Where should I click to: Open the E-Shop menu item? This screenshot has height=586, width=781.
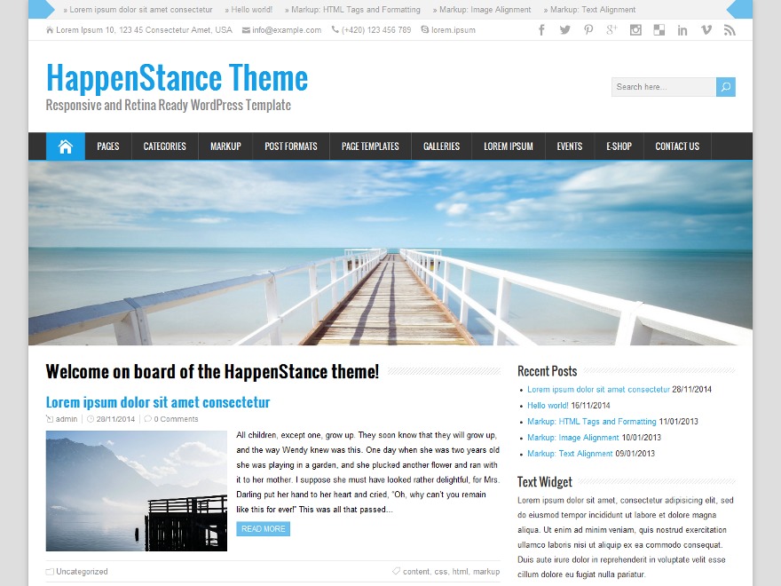coord(619,146)
